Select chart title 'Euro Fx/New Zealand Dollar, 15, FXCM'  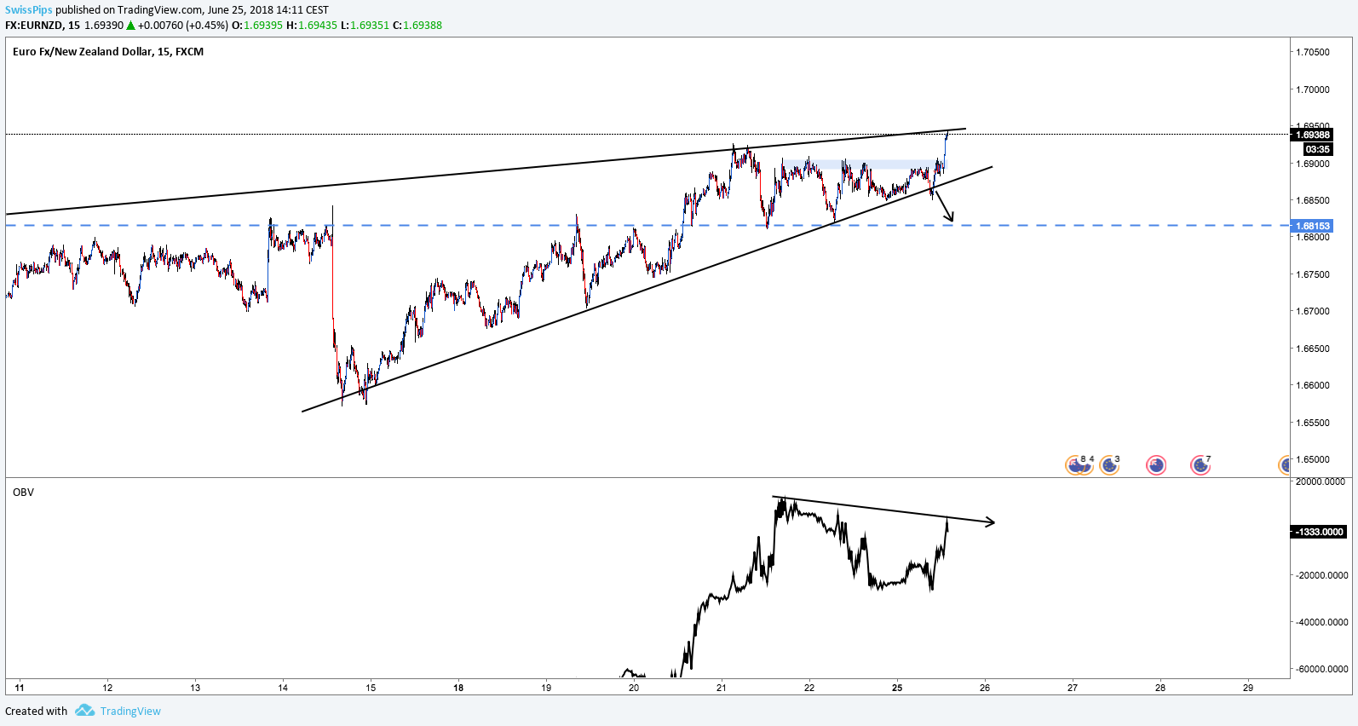(108, 52)
